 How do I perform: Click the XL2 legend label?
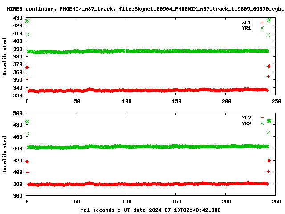click(246, 118)
